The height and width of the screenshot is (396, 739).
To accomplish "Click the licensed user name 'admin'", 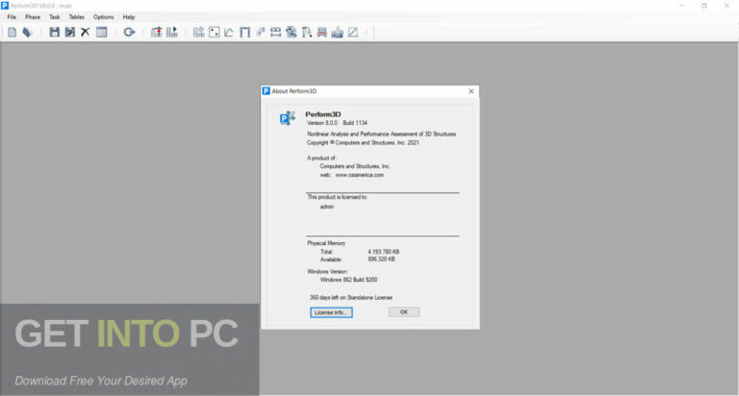I will [x=327, y=207].
